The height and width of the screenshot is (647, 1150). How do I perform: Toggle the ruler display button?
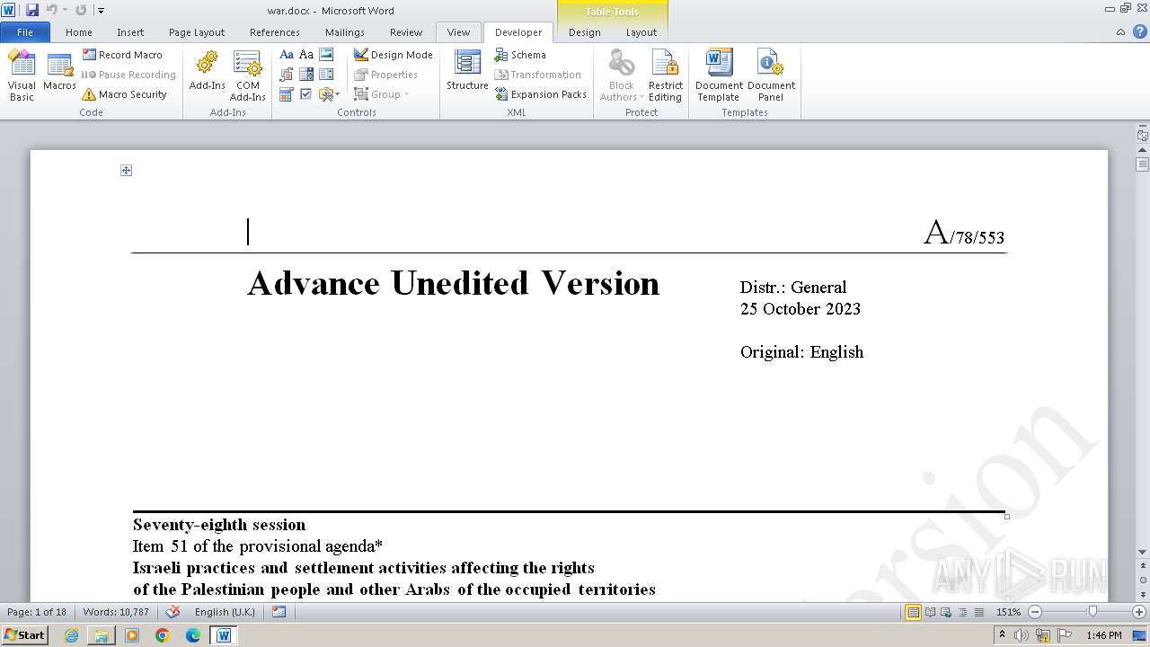[x=1143, y=135]
